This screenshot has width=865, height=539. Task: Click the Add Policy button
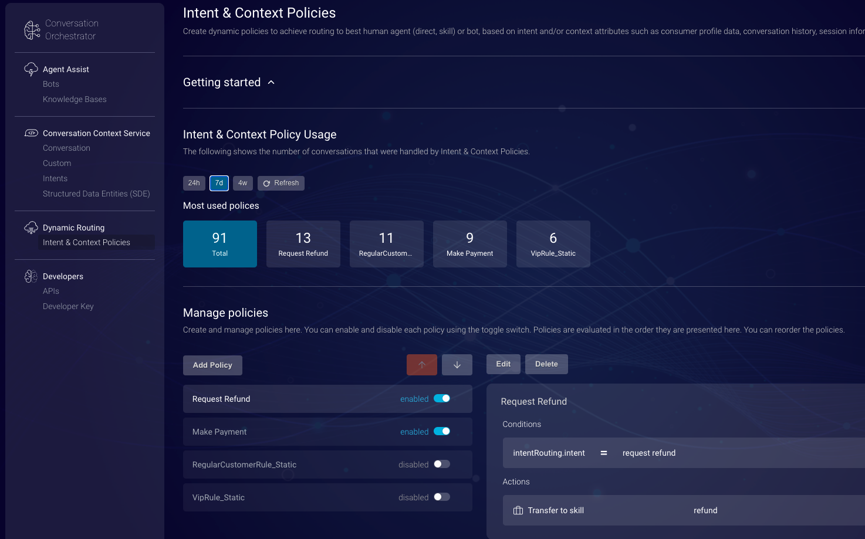[x=212, y=365]
